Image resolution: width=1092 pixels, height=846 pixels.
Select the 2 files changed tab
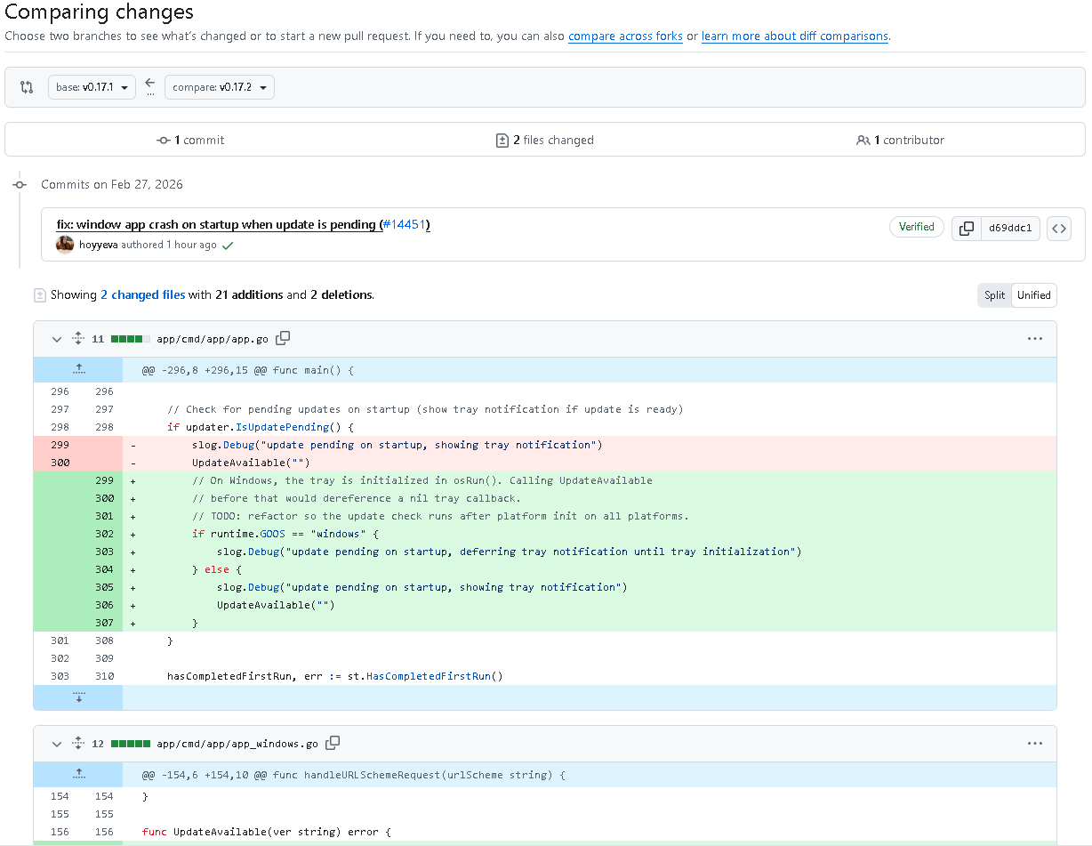click(544, 140)
